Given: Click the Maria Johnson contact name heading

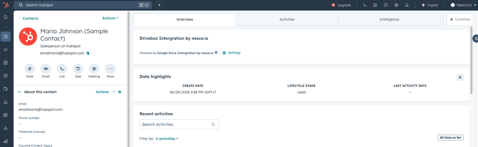Looking at the screenshot, I should point(74,35).
